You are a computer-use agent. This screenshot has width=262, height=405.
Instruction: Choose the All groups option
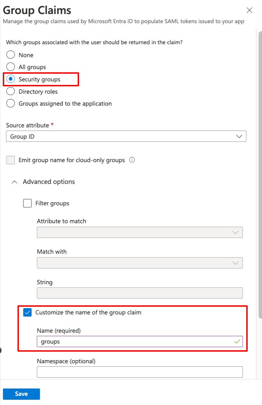(11, 67)
